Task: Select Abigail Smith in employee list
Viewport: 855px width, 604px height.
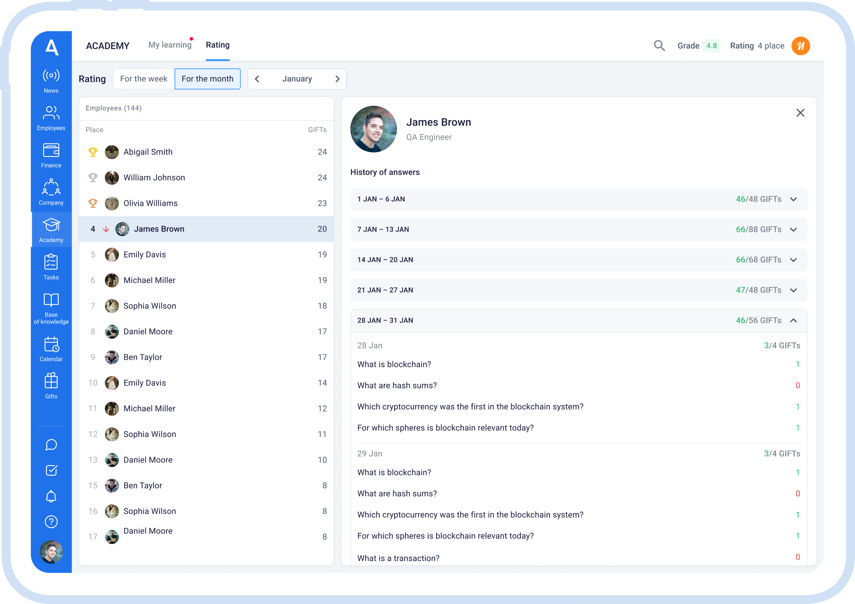Action: click(148, 152)
